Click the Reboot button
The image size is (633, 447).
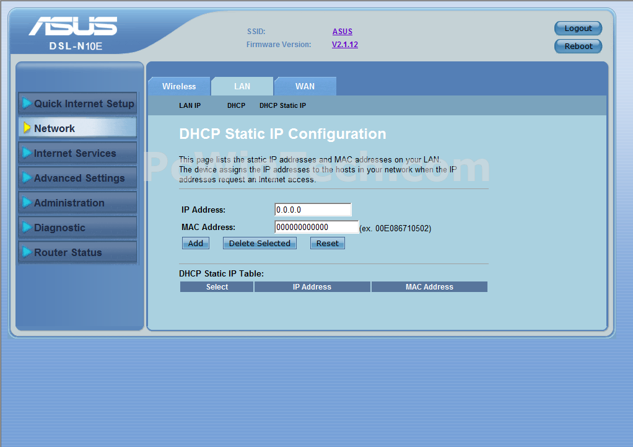578,46
